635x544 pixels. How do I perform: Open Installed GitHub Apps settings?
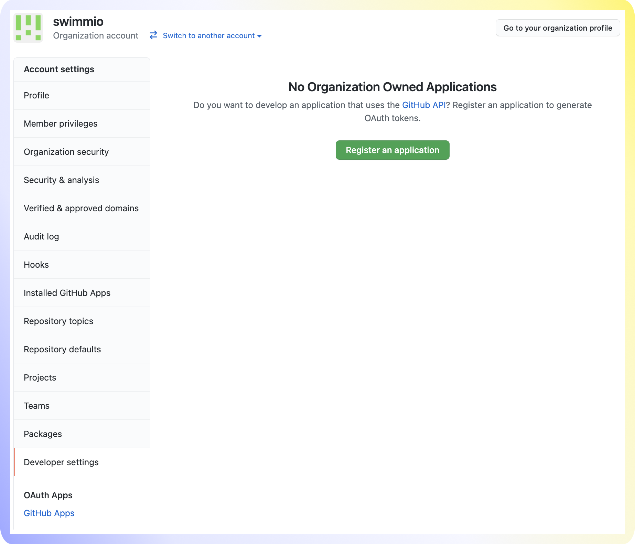coord(82,293)
